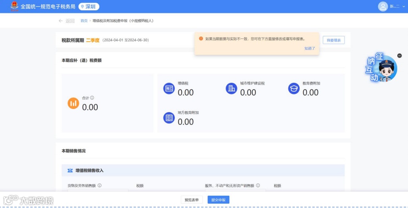Viewport: 408px width, 208px height.
Task: Open the 深圳 location selector
Action: pos(89,7)
